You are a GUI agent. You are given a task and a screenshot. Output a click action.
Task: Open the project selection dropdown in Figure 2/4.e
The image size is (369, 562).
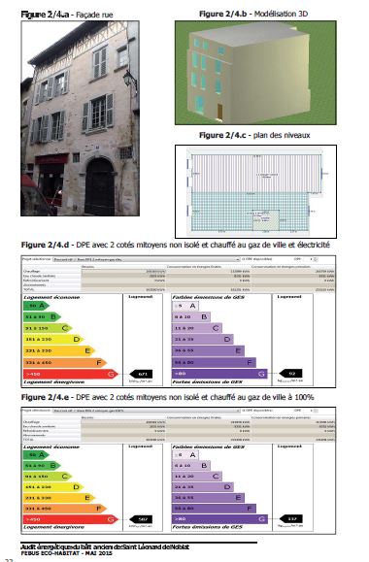point(147,411)
